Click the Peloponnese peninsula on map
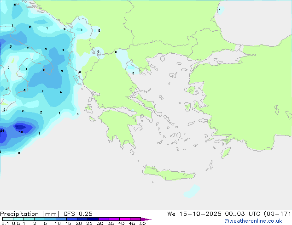The image size is (292, 225). pos(119,126)
